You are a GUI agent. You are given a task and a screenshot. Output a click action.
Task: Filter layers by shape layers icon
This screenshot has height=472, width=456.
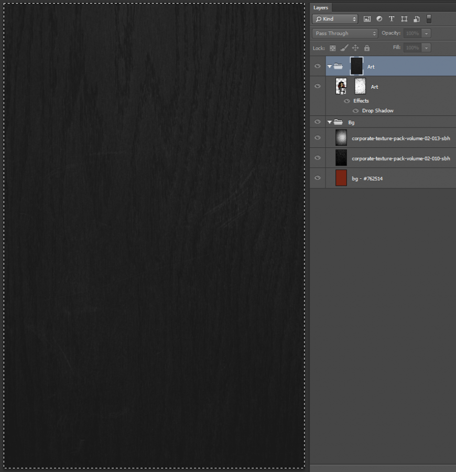pos(404,19)
